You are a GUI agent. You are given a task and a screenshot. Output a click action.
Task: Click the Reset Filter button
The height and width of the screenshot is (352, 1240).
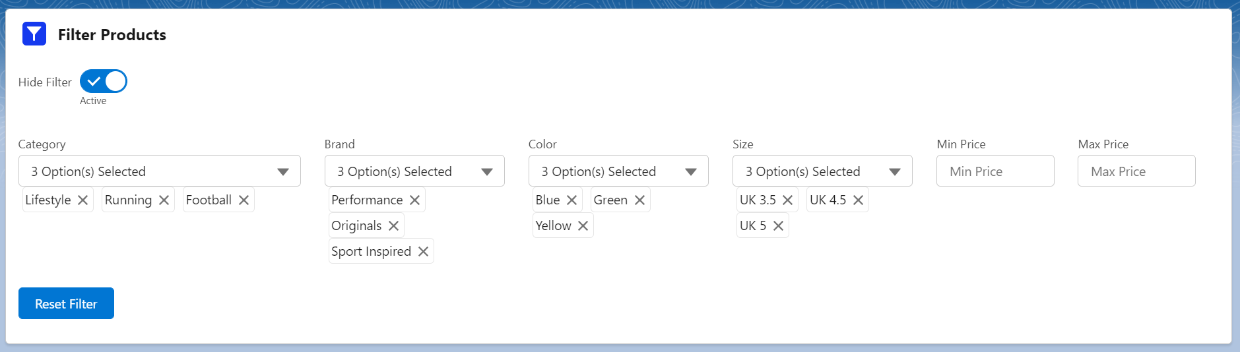66,303
